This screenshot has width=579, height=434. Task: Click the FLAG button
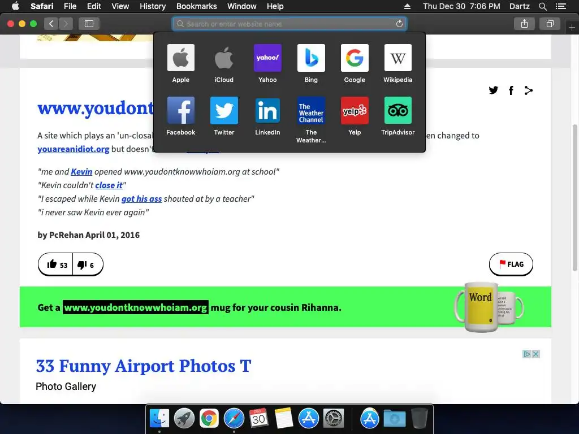click(x=511, y=264)
